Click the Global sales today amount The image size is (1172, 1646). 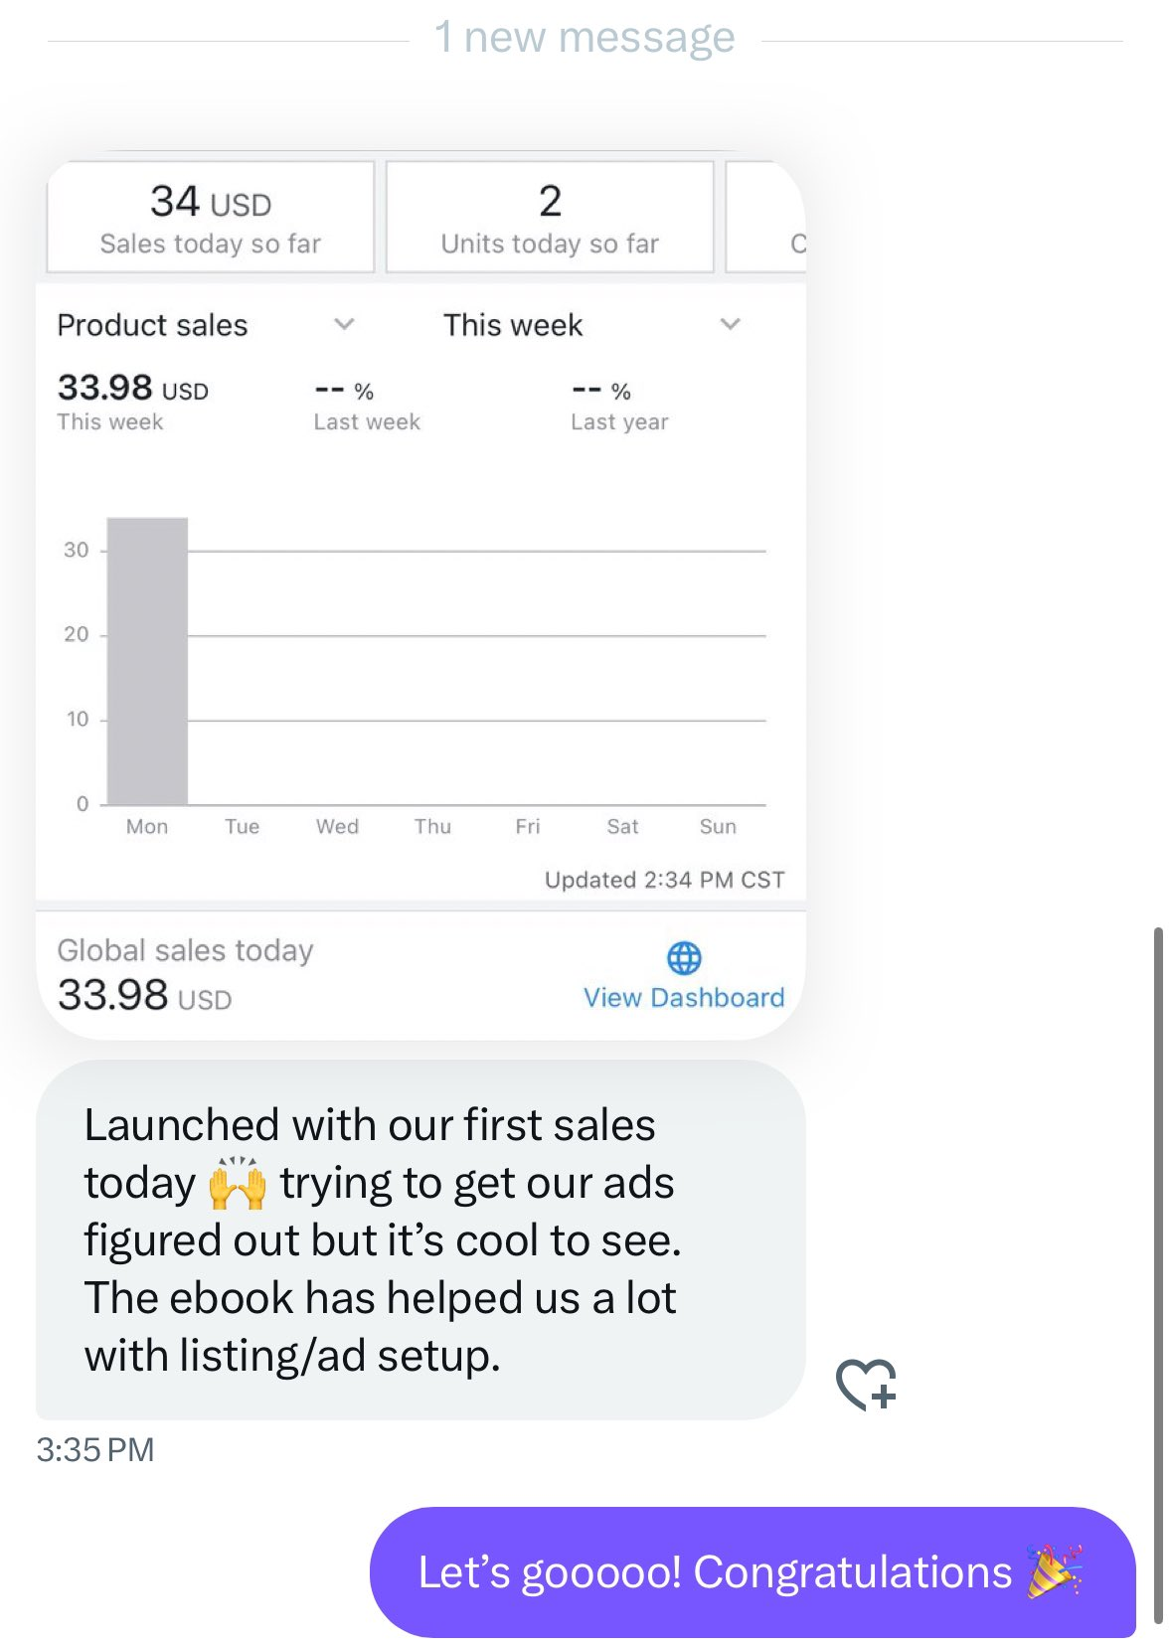145,995
